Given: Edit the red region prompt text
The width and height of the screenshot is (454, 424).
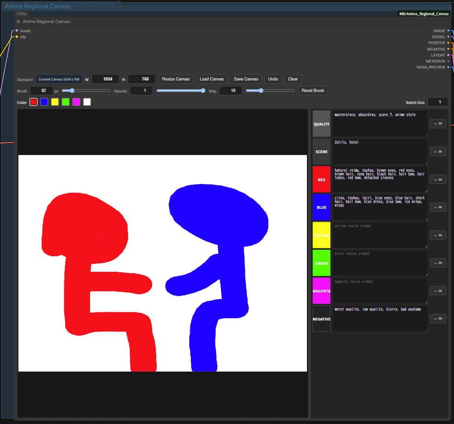Looking at the screenshot, I should pyautogui.click(x=380, y=179).
